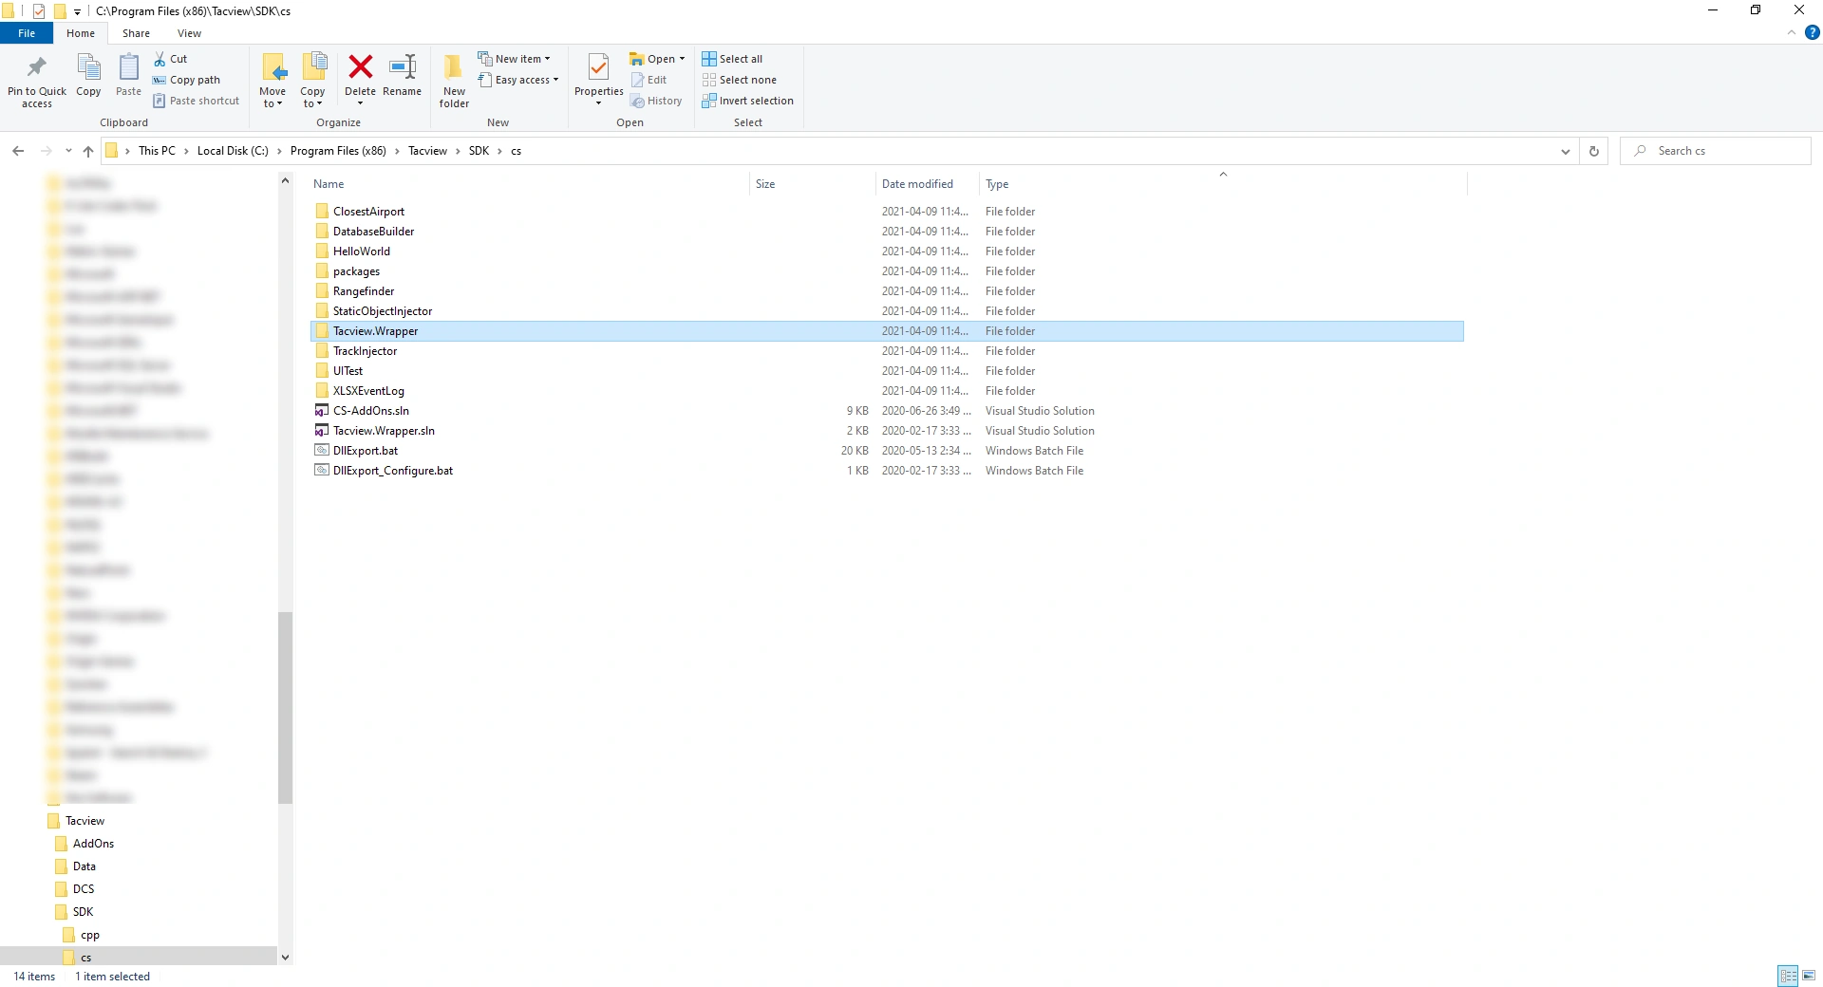Select the DatabaseBuilder folder
Viewport: 1823px width, 987px height.
click(x=373, y=232)
